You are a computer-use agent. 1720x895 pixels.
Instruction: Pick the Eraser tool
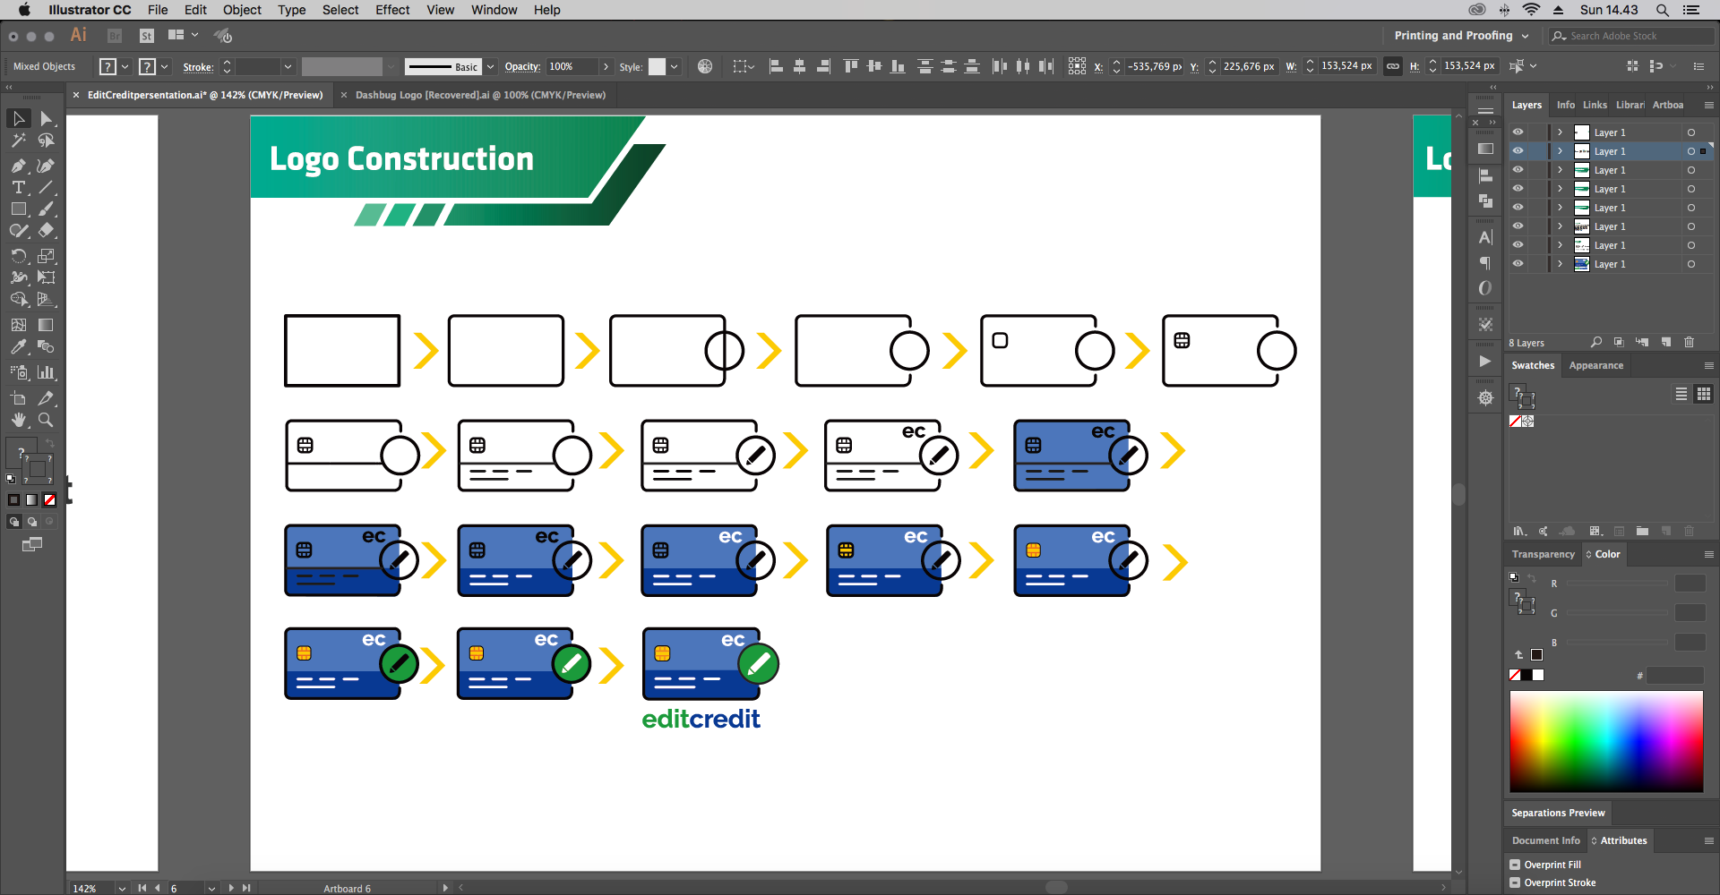pos(46,230)
